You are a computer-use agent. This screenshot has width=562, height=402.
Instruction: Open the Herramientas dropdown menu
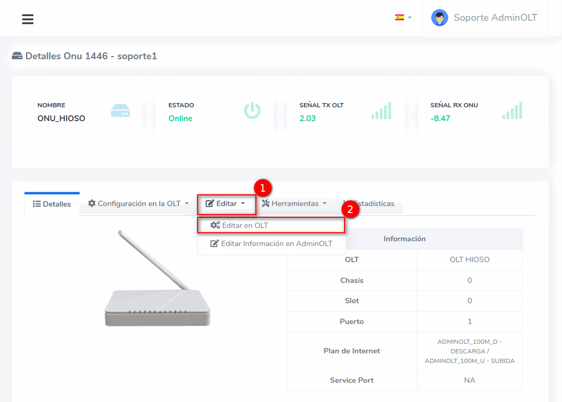(294, 203)
